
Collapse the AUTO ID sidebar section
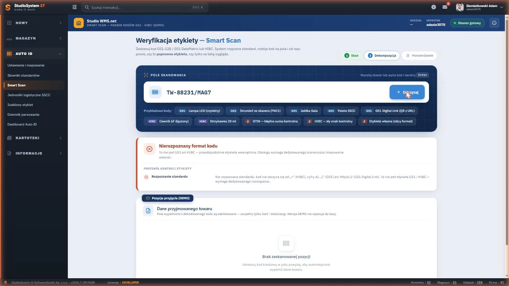(60, 54)
